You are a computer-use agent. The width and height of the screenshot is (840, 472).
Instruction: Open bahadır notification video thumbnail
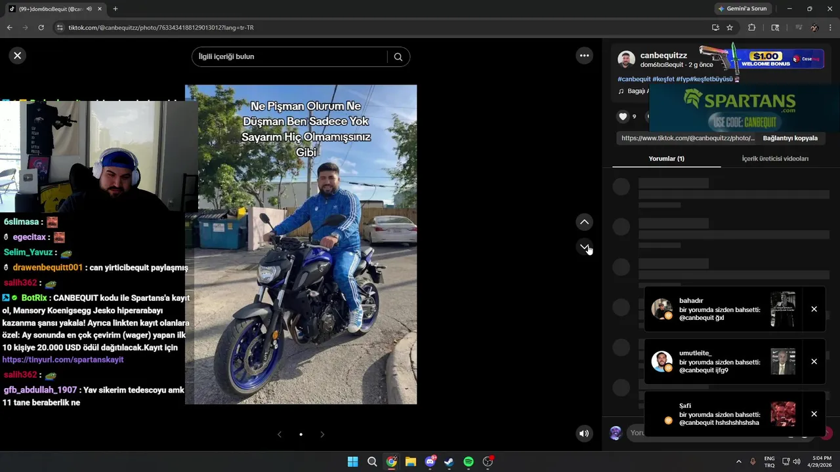click(783, 309)
